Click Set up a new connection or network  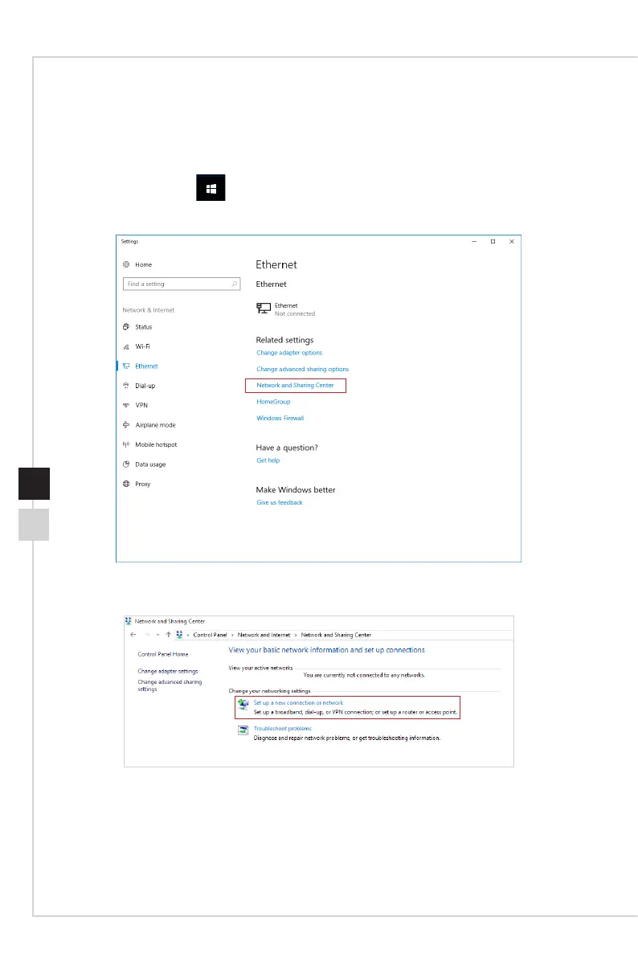click(299, 702)
